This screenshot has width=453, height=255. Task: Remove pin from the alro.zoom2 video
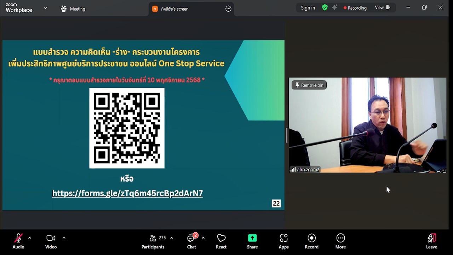(309, 85)
